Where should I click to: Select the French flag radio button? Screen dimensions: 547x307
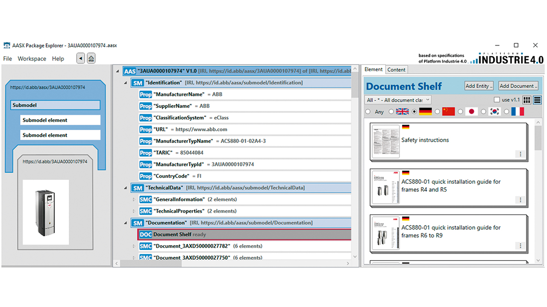point(506,112)
